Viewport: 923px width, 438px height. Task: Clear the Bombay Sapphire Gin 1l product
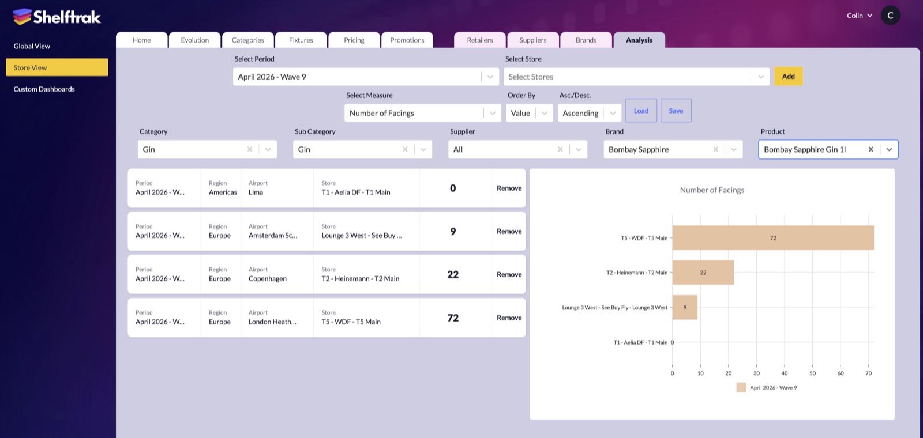click(x=871, y=149)
